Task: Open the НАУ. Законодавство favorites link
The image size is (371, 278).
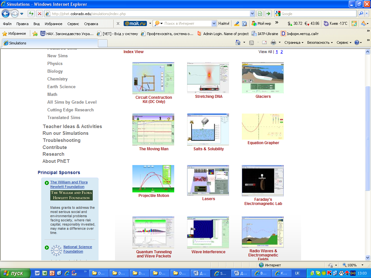Action: click(67, 33)
